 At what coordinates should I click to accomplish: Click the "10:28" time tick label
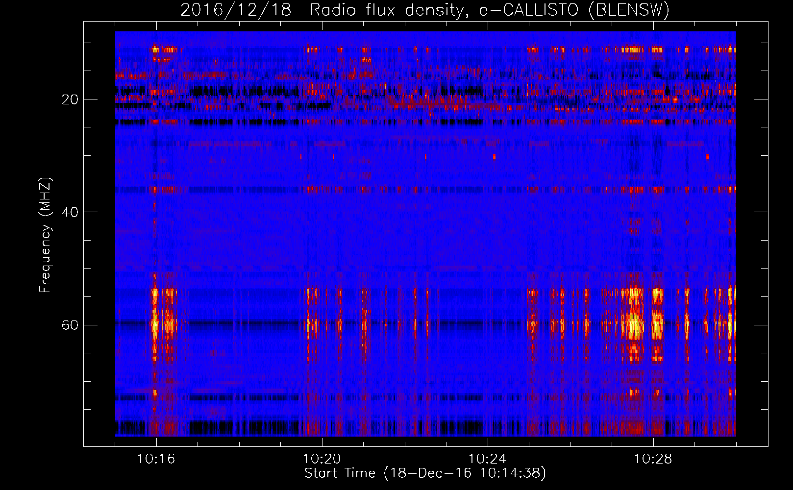(653, 459)
